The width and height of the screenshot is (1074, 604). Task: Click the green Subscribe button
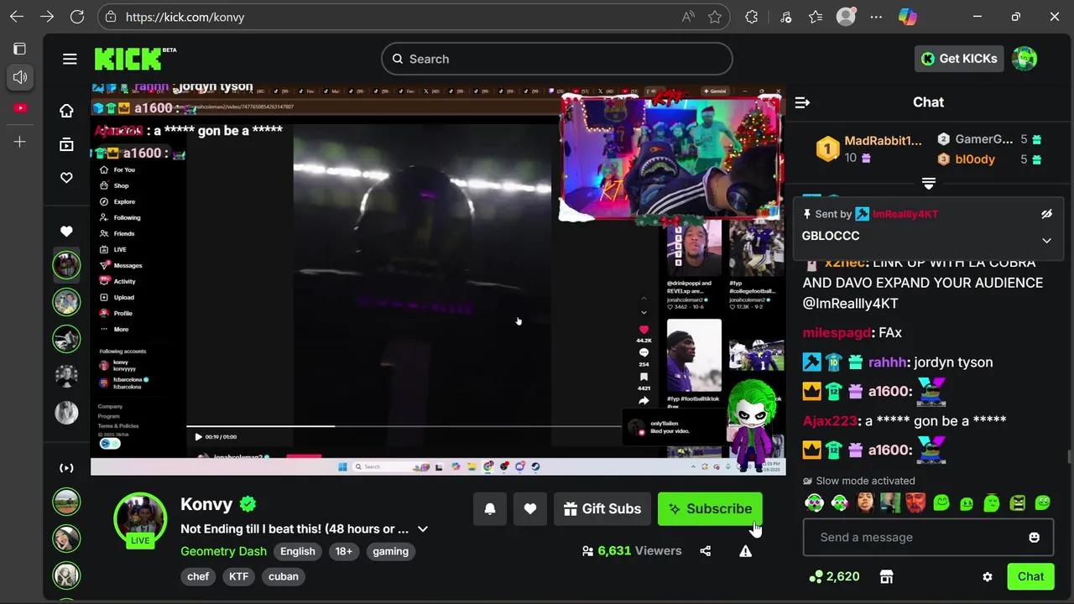[710, 508]
